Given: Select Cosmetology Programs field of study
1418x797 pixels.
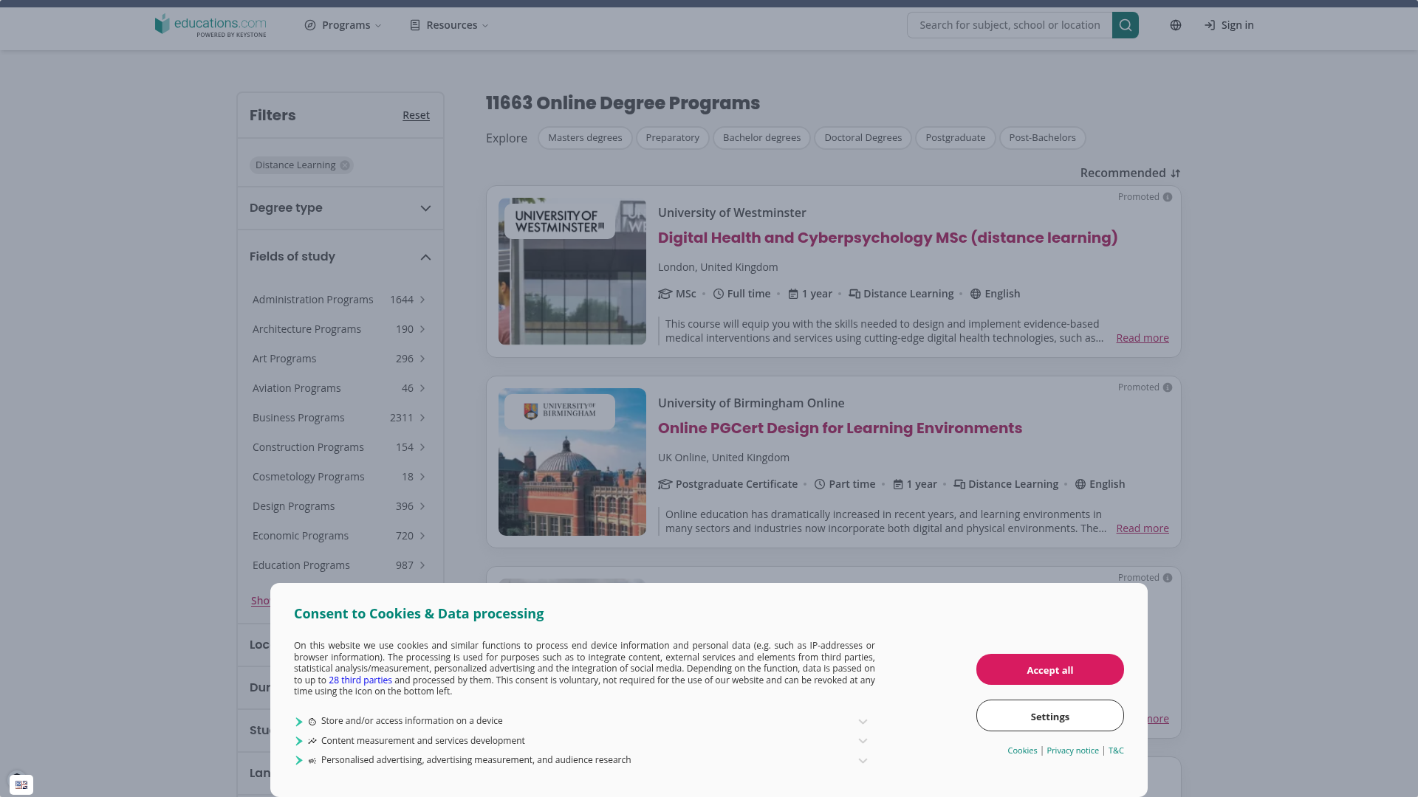Looking at the screenshot, I should (339, 477).
